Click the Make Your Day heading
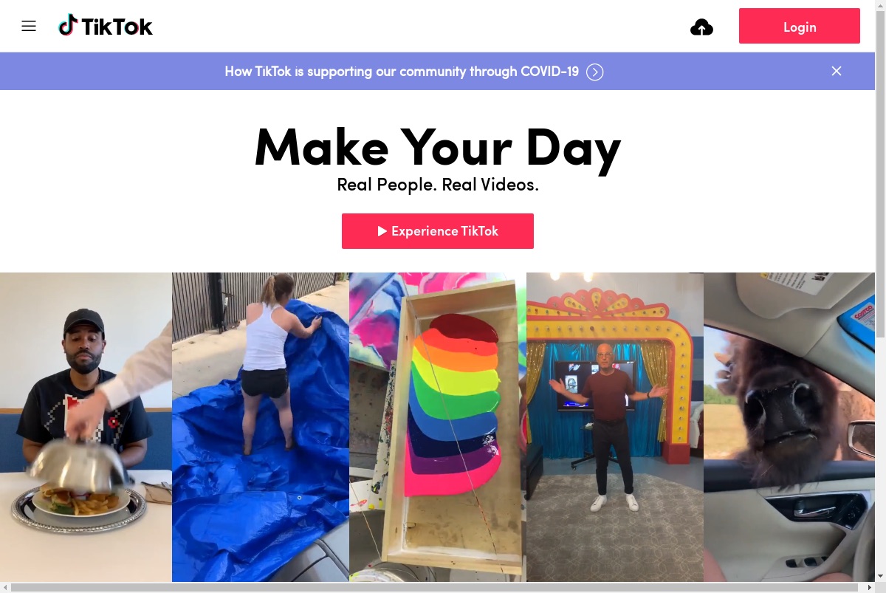This screenshot has width=886, height=593. point(438,147)
